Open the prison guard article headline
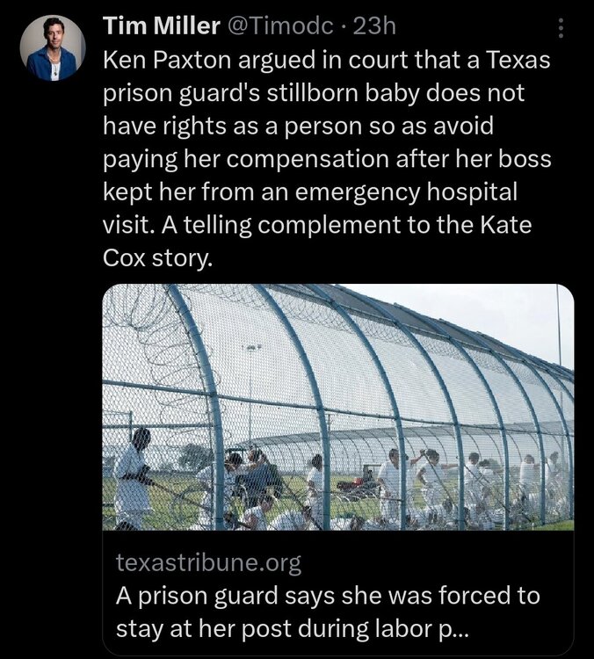The width and height of the screenshot is (594, 659). click(x=328, y=612)
